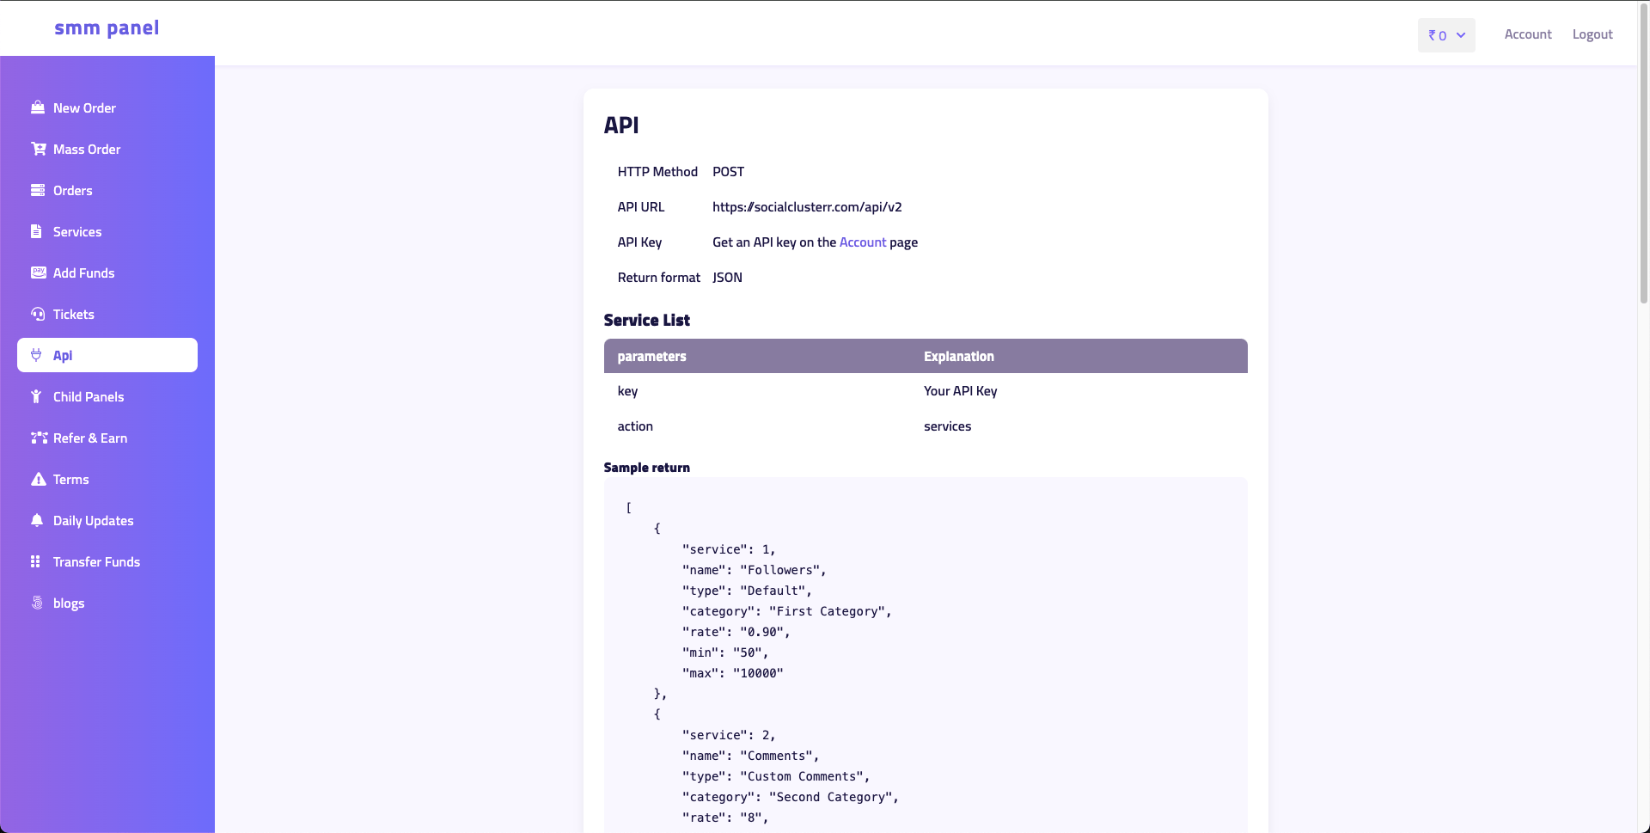Click the Logout link
The height and width of the screenshot is (833, 1650).
1592,34
